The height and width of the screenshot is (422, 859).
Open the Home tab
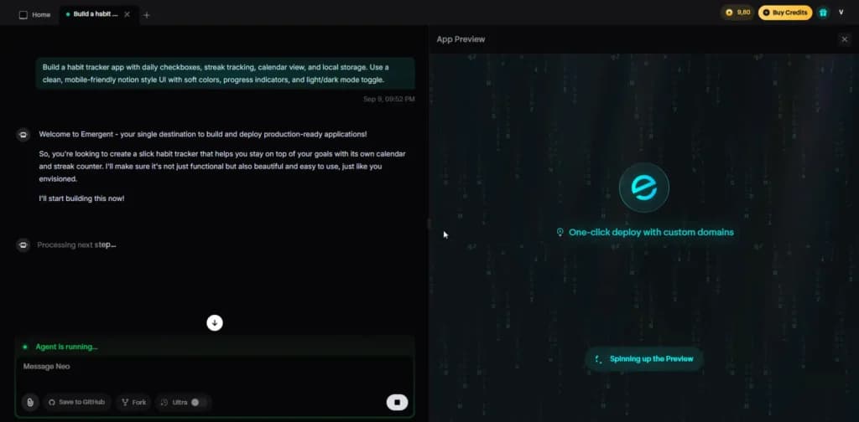pyautogui.click(x=34, y=15)
